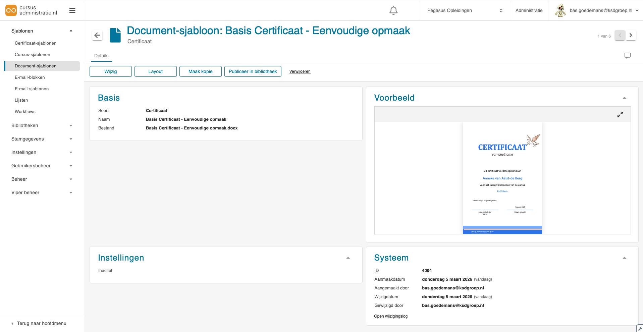This screenshot has width=643, height=332.
Task: Click the user avatar image
Action: pyautogui.click(x=560, y=10)
